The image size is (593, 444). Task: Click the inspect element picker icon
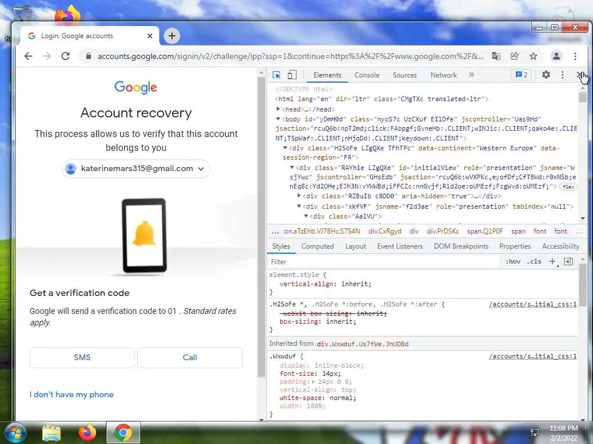[x=276, y=75]
